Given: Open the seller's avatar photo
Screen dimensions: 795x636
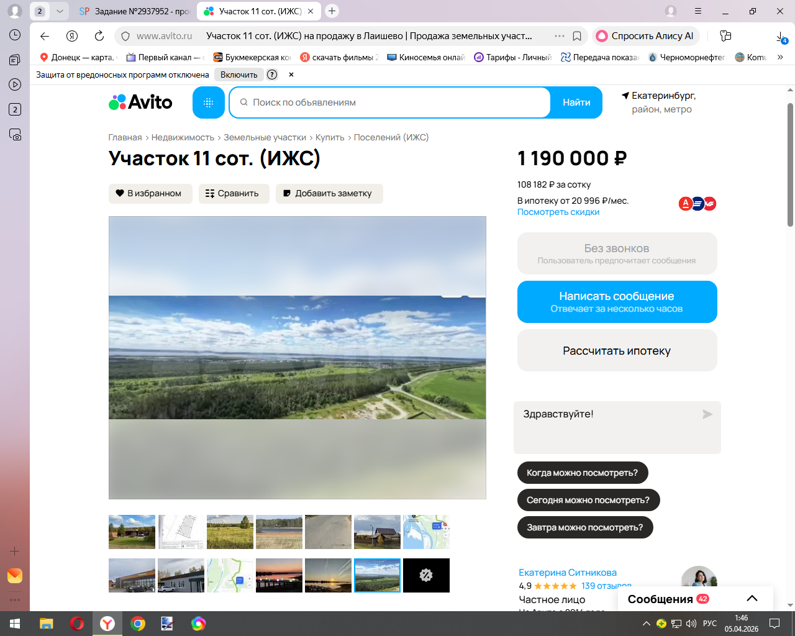Looking at the screenshot, I should tap(699, 579).
